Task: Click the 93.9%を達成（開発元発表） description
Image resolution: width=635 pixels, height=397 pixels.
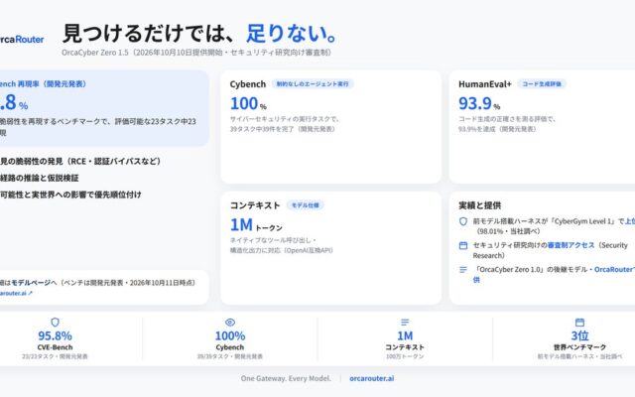Action: click(x=497, y=129)
